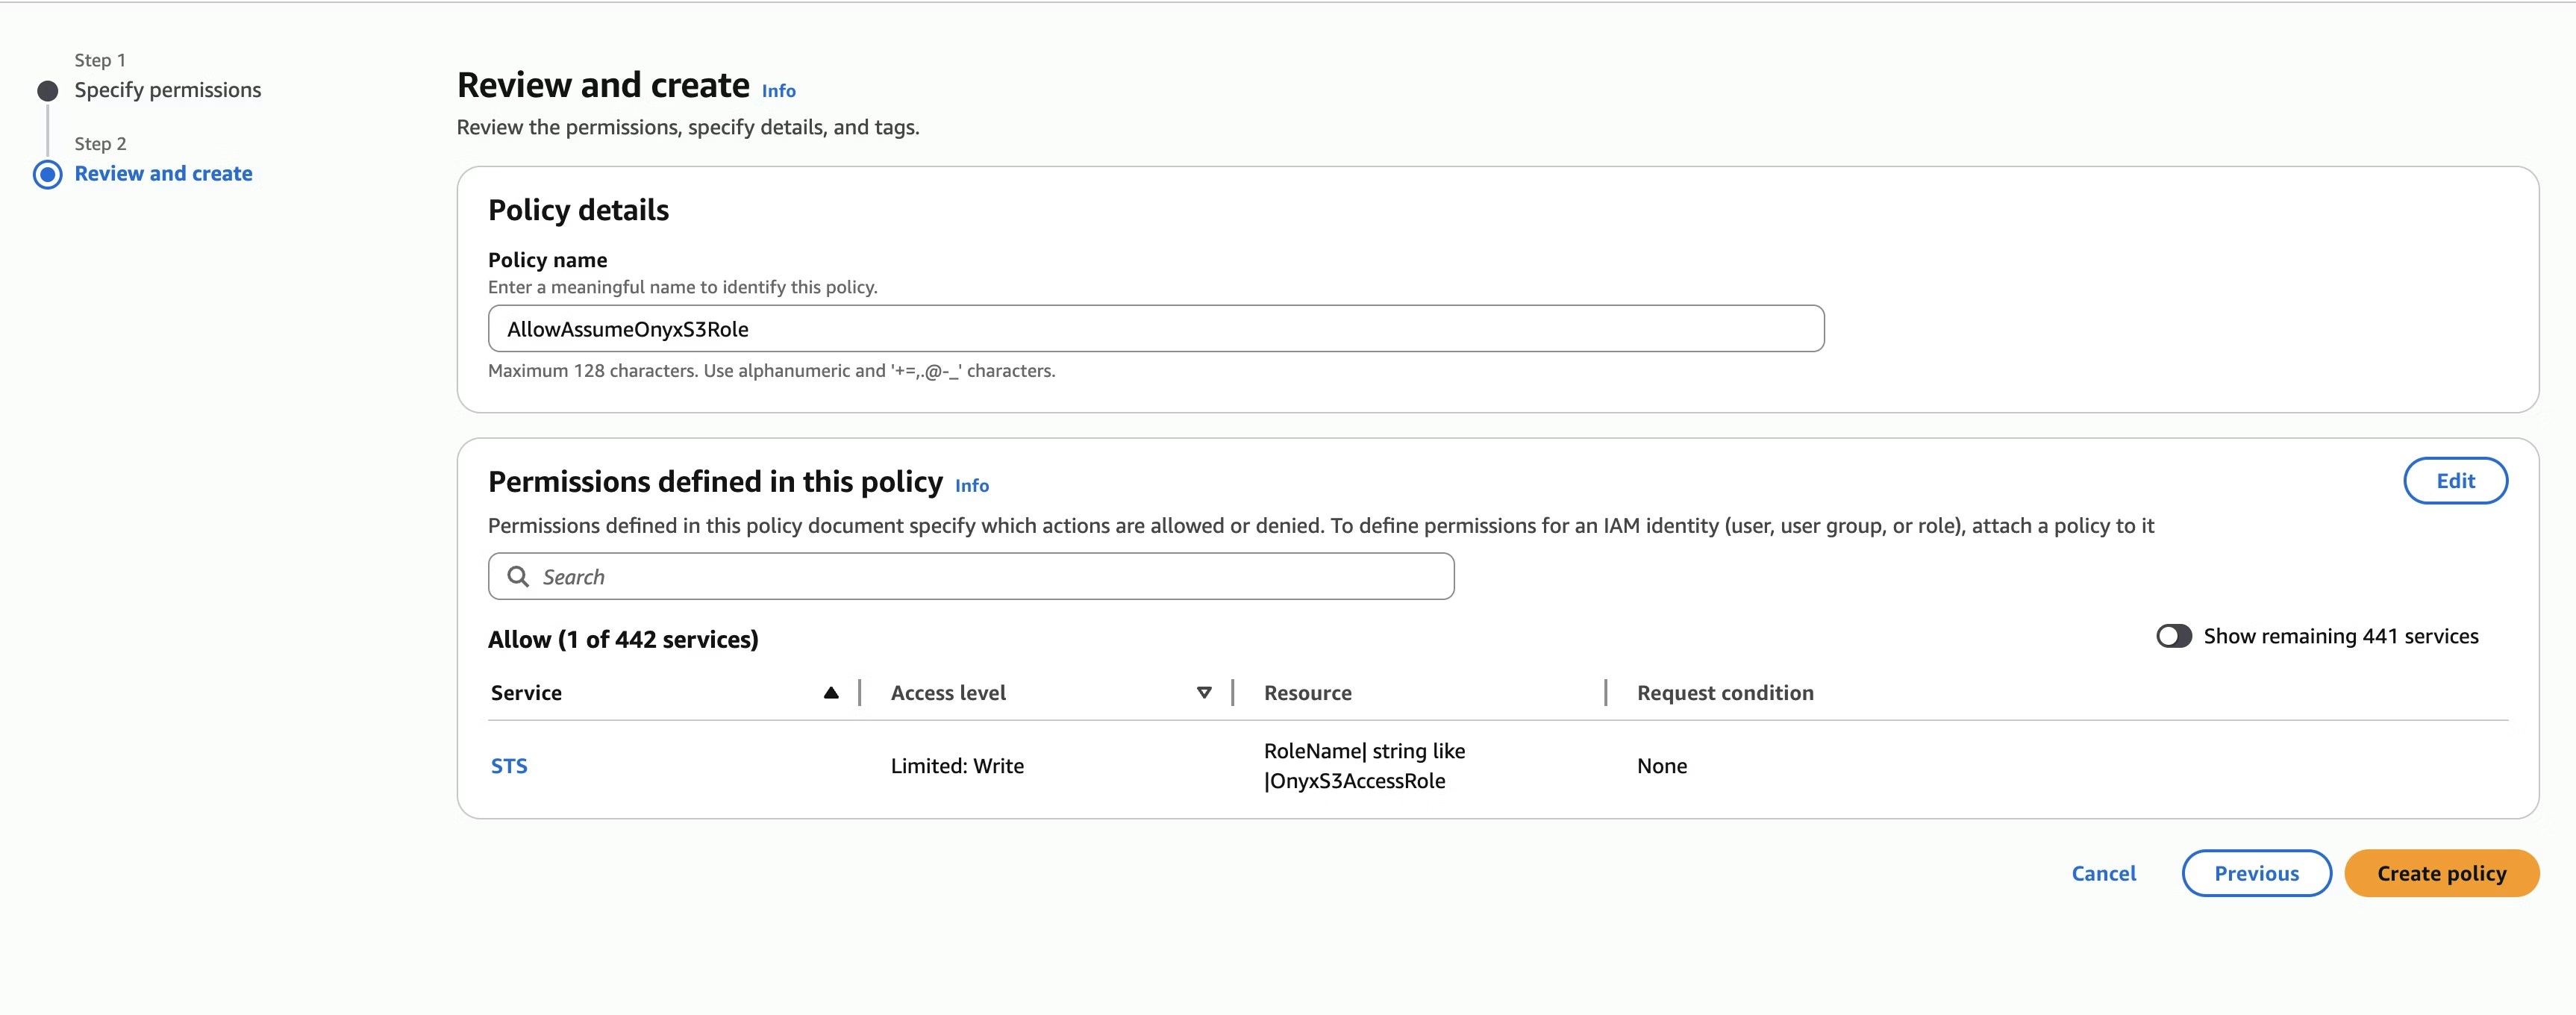2576x1015 pixels.
Task: Open Specify permissions step
Action: click(167, 90)
